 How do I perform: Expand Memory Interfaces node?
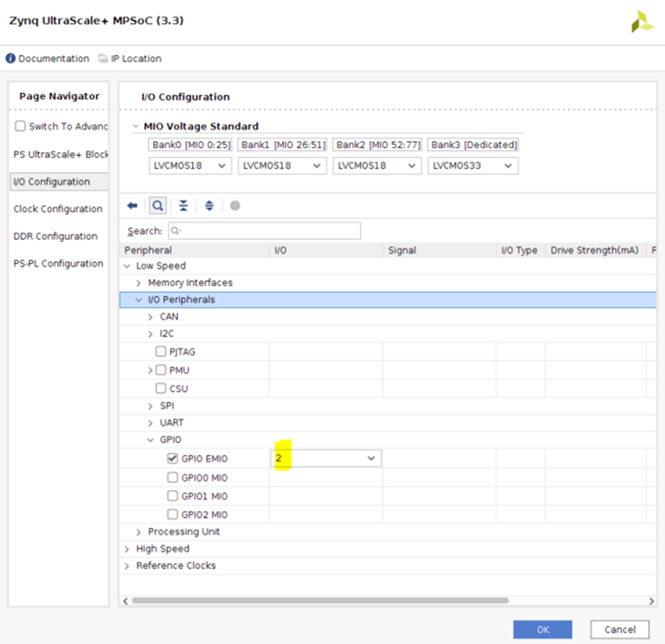coord(138,283)
